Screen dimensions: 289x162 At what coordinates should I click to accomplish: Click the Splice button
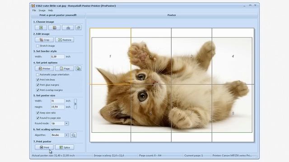(65, 147)
